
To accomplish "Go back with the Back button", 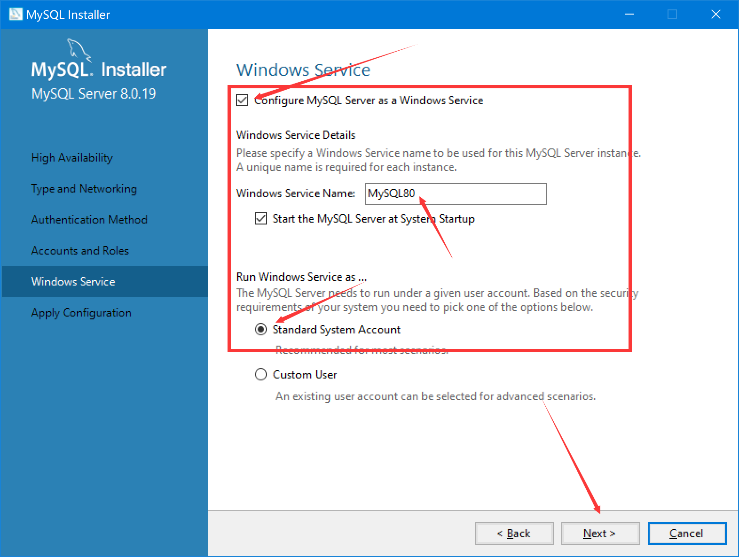I will (x=514, y=533).
